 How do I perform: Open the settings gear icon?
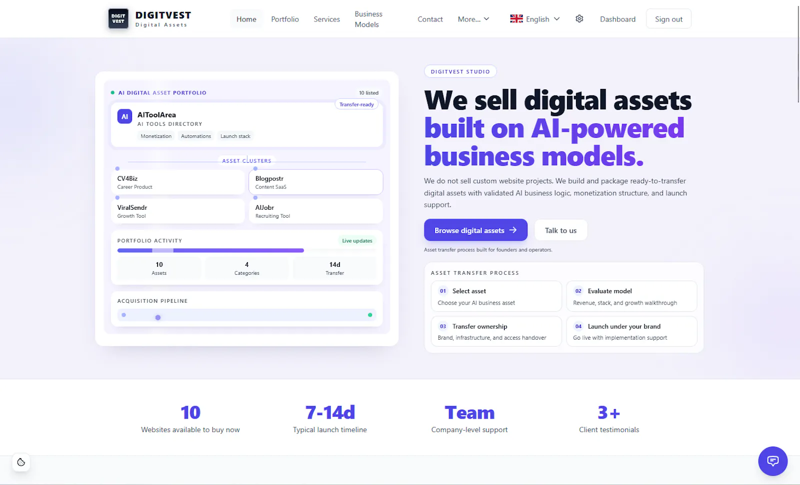click(579, 19)
